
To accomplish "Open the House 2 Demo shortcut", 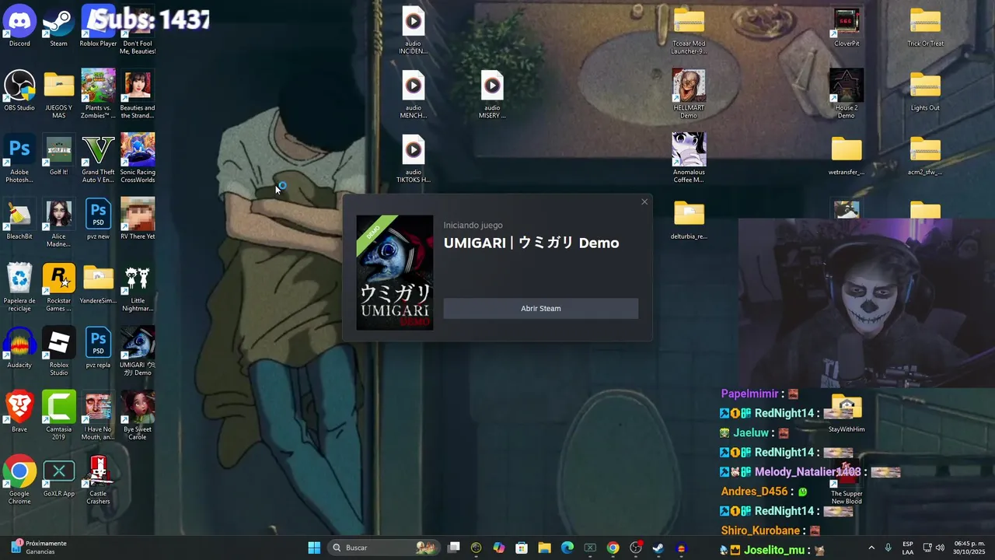I will pyautogui.click(x=847, y=94).
